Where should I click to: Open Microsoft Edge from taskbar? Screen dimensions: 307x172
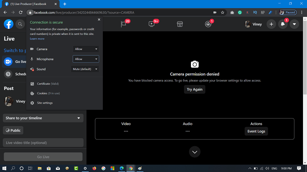click(x=122, y=168)
